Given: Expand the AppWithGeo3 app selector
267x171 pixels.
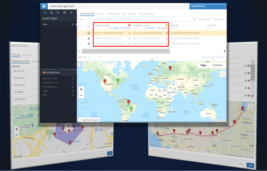Looking at the screenshot, I should 208,6.
